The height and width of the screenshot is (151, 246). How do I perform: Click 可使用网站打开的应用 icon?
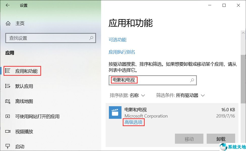pyautogui.click(x=8, y=116)
